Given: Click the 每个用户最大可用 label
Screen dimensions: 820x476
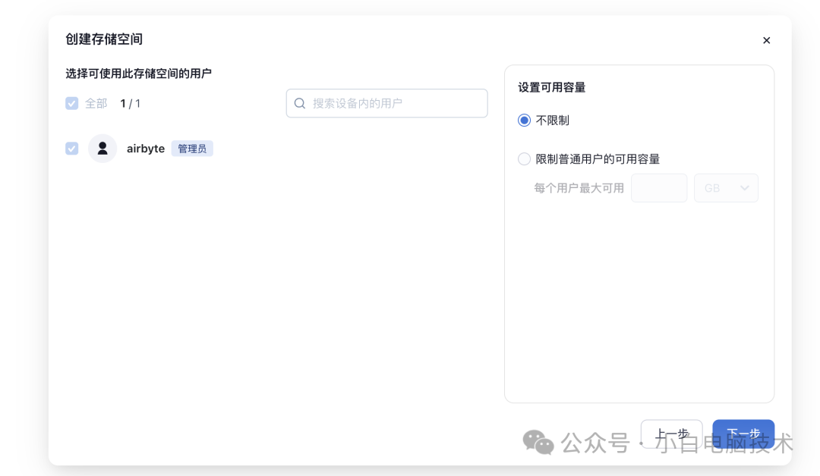Looking at the screenshot, I should coord(579,187).
